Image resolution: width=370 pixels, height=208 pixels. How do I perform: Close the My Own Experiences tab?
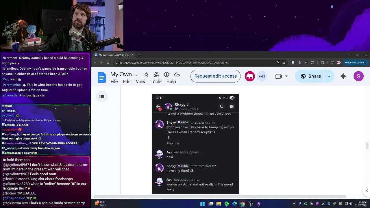coord(132,55)
